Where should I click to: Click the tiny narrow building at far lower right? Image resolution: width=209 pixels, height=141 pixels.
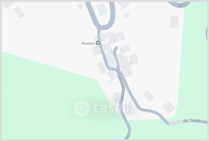[182, 102]
